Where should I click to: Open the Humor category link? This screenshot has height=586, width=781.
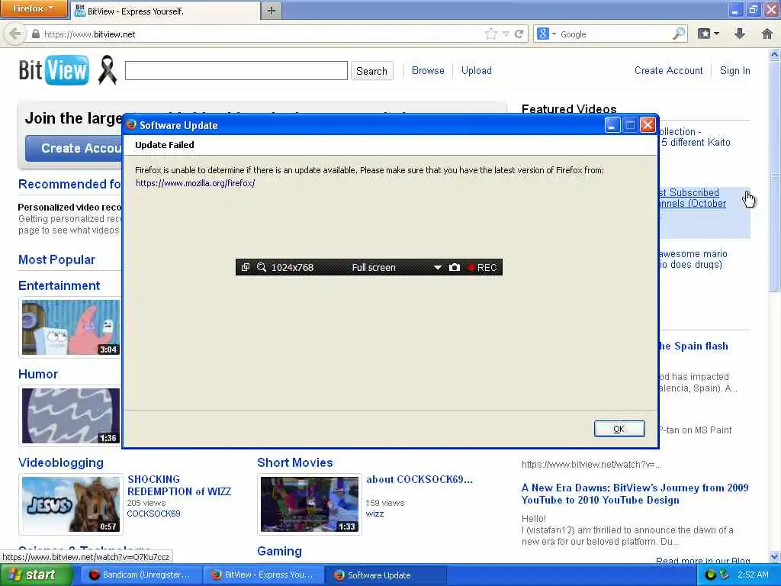38,374
